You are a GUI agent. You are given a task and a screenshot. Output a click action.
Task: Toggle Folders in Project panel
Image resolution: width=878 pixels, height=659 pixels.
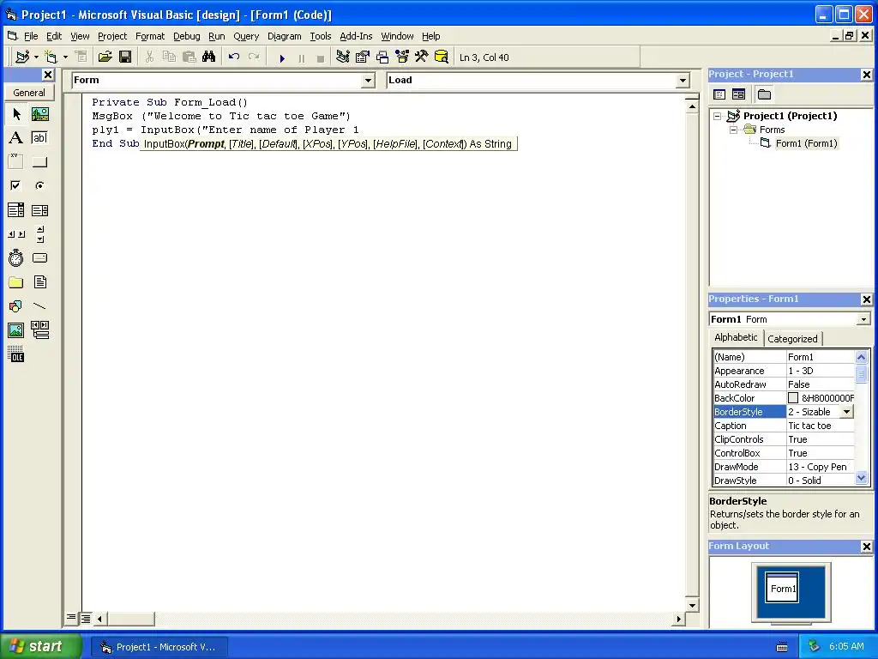click(764, 94)
